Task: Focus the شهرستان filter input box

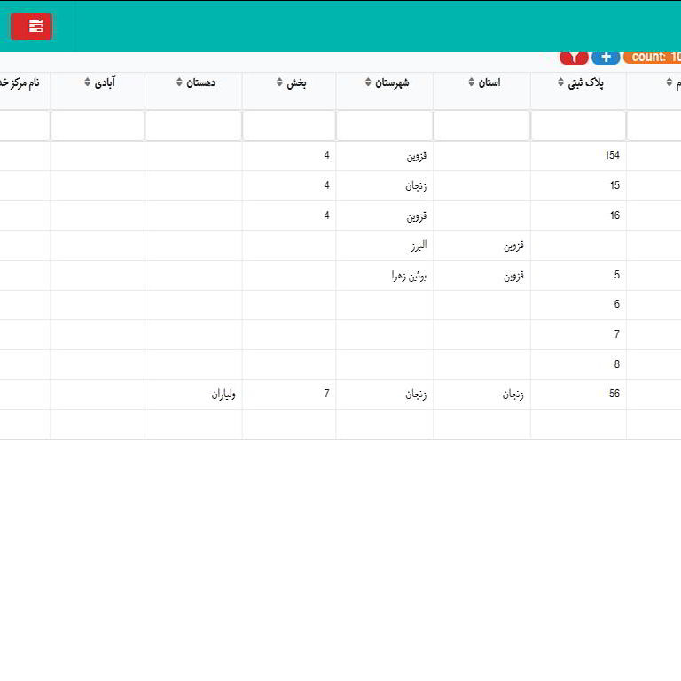Action: point(384,126)
